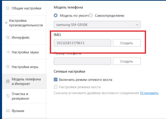Click the performance settings pulse icon
The image size is (166, 119).
[6, 23]
